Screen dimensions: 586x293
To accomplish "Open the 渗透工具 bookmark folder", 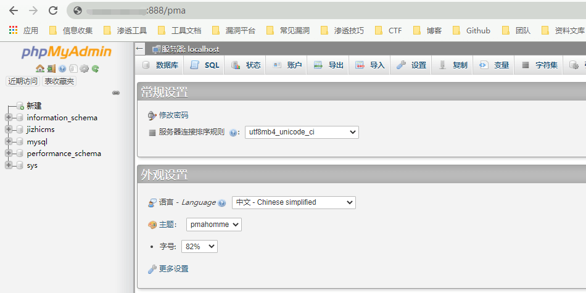I will pyautogui.click(x=125, y=31).
